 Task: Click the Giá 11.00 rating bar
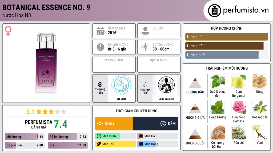[68, 145]
